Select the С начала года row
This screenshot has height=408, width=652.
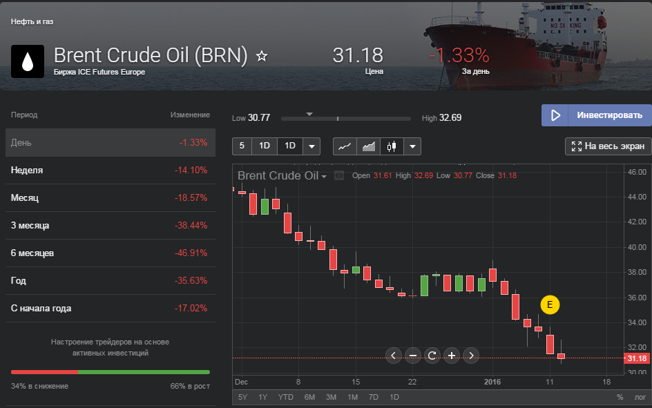111,309
